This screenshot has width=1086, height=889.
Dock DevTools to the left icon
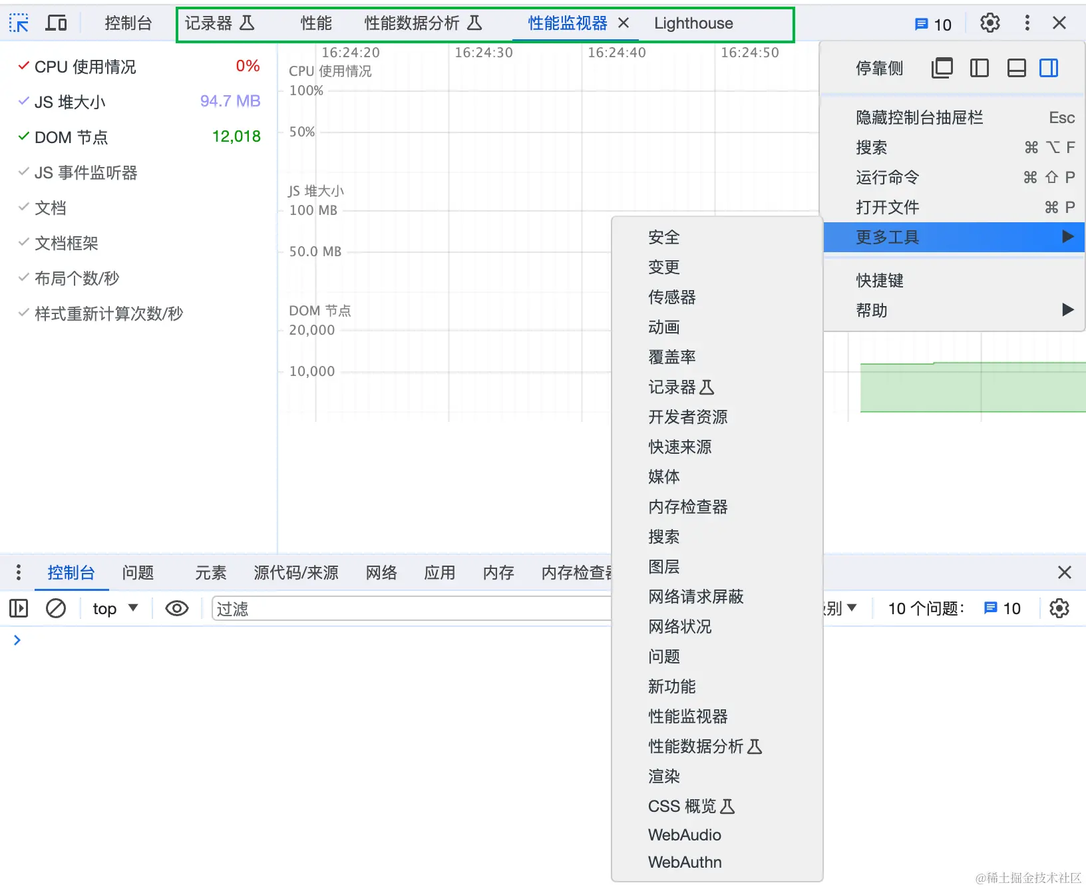point(979,68)
